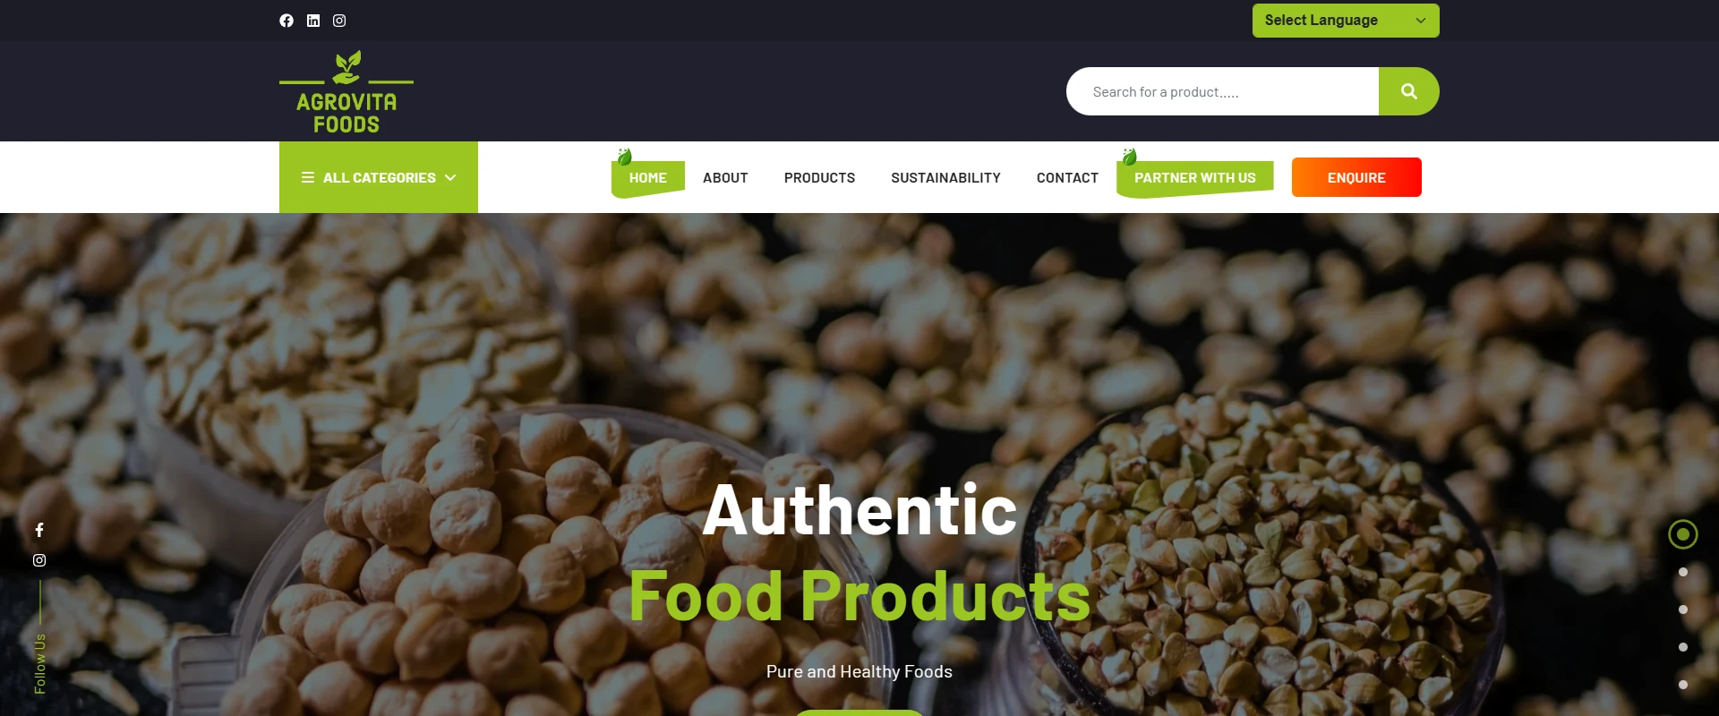This screenshot has height=716, width=1719.
Task: Open LinkedIn icon in top bar
Action: (313, 21)
